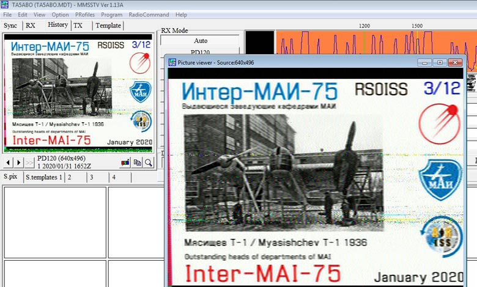
Task: Open the Program menu
Action: (112, 15)
